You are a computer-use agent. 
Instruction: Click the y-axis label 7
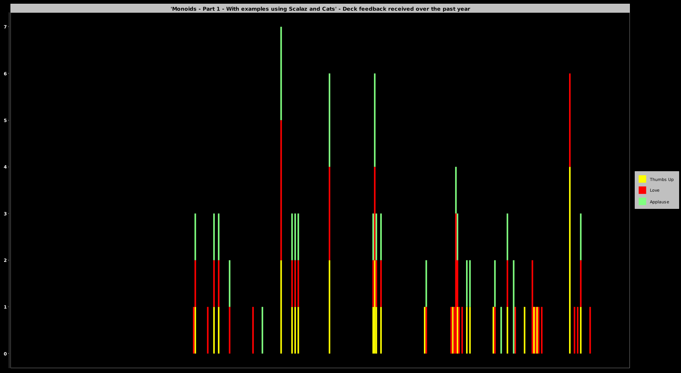tap(5, 27)
